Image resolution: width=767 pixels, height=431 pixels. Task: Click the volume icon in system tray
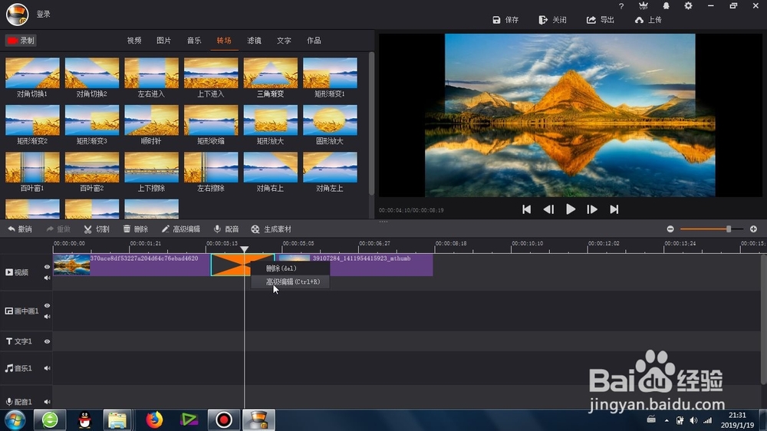point(693,420)
